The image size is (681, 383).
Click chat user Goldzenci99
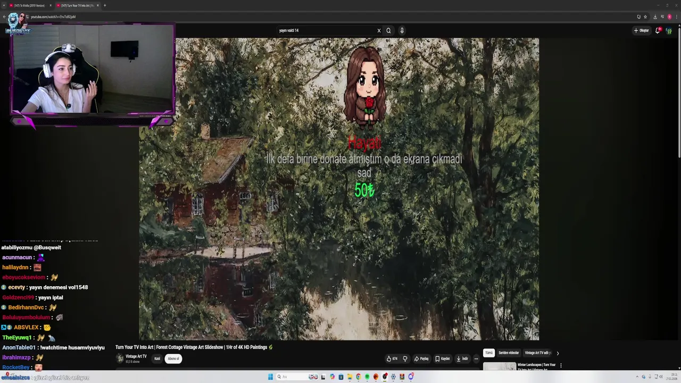[x=18, y=297]
